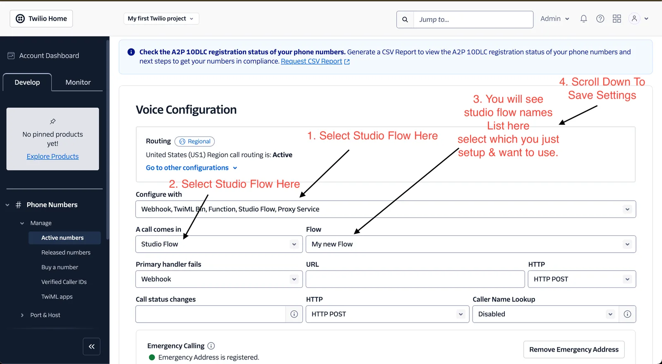Focus the Jump to search field
Viewport: 662px width, 364px height.
click(x=473, y=19)
